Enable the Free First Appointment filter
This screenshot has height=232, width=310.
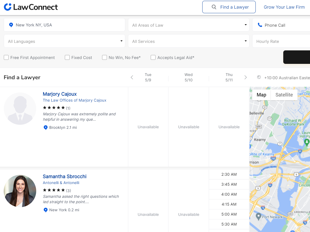6,57
